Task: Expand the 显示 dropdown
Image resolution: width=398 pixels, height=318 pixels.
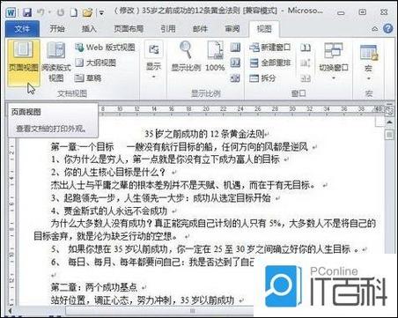Action: point(154,60)
